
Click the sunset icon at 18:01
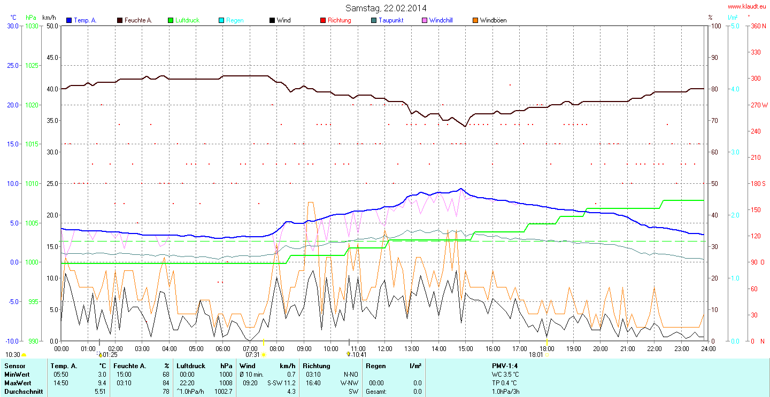[546, 354]
